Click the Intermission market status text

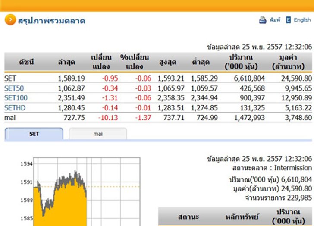point(293,168)
